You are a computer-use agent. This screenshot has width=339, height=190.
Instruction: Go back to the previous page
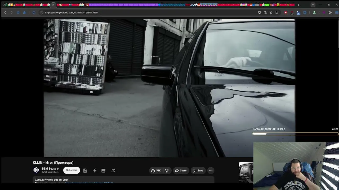pyautogui.click(x=5, y=12)
